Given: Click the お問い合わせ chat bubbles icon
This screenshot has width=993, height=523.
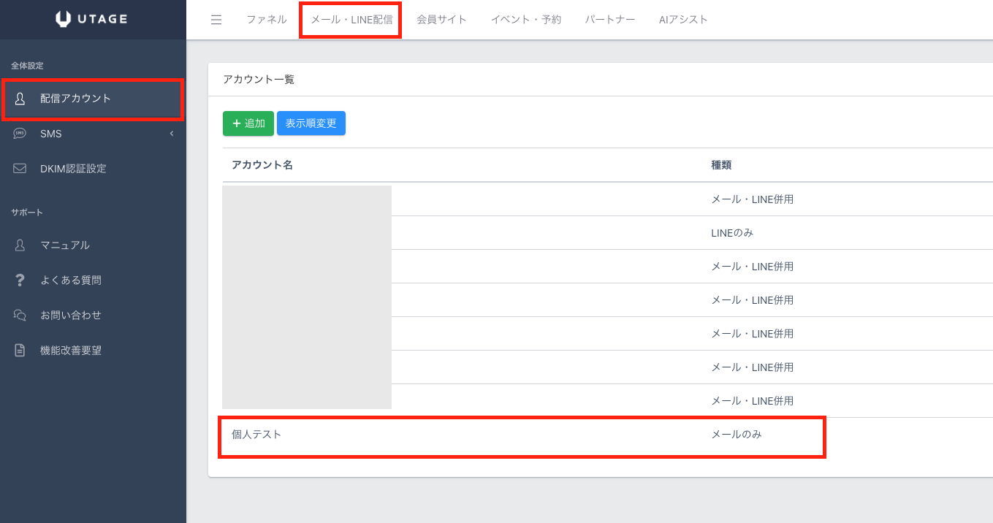Looking at the screenshot, I should (x=20, y=316).
